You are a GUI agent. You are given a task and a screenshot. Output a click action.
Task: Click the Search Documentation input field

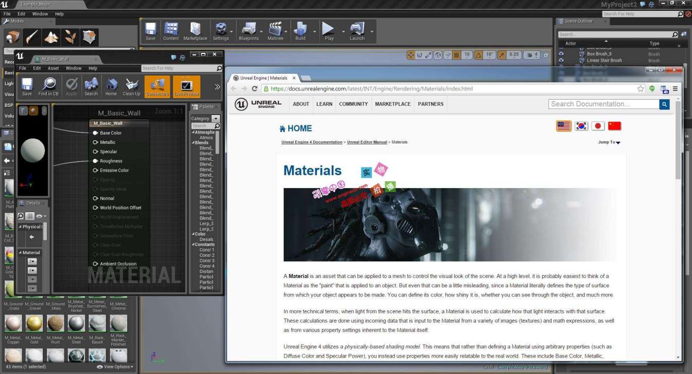(604, 104)
